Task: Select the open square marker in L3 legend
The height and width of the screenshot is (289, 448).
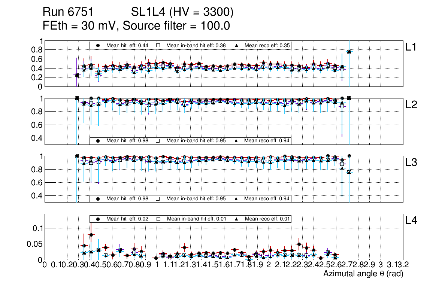Action: tap(158, 198)
